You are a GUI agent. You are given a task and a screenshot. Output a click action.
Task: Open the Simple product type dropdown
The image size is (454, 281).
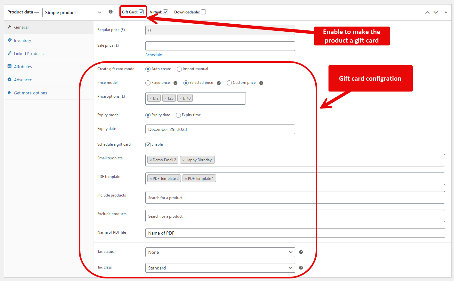tap(73, 12)
